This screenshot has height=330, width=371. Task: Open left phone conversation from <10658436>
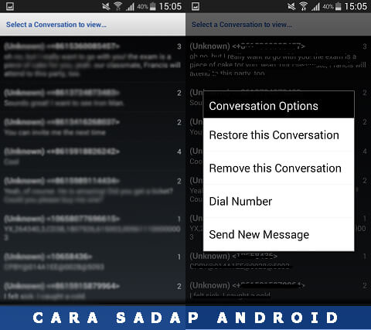(x=93, y=261)
